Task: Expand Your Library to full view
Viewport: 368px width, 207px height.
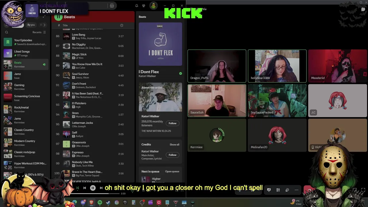Action: tap(44, 17)
